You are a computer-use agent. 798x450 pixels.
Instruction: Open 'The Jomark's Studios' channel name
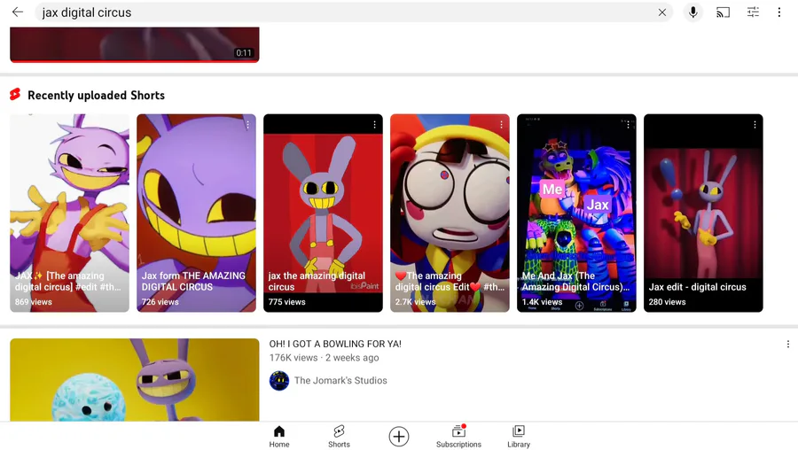340,380
